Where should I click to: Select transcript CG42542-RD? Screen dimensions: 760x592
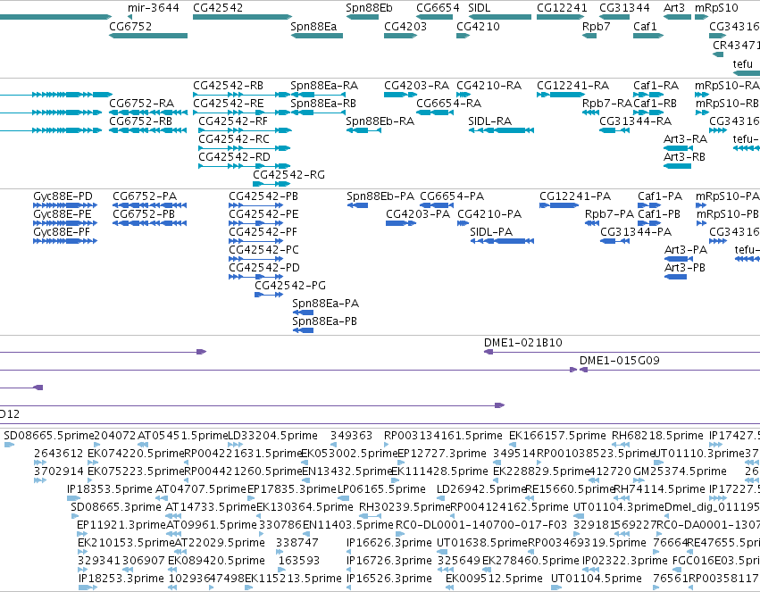(245, 166)
